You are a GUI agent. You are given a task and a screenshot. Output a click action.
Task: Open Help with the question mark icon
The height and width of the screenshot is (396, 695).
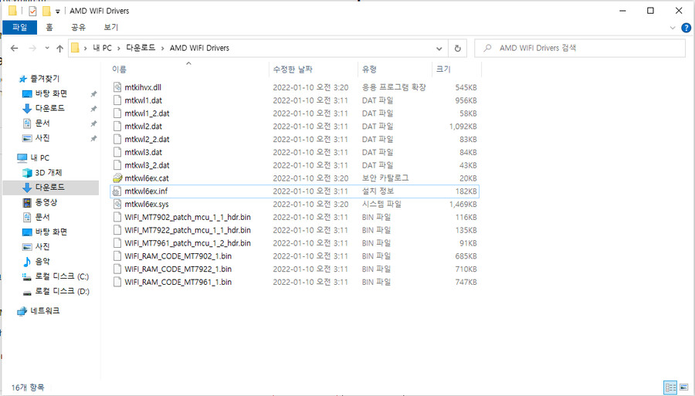click(686, 28)
